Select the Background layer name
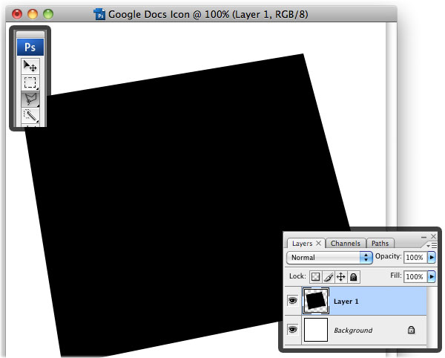Screen dimensions: 445x358 [x=353, y=331]
